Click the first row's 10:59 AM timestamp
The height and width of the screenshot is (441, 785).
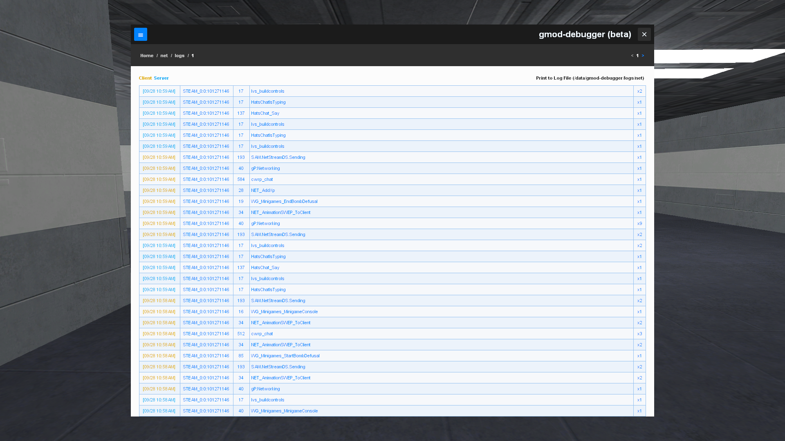[159, 91]
